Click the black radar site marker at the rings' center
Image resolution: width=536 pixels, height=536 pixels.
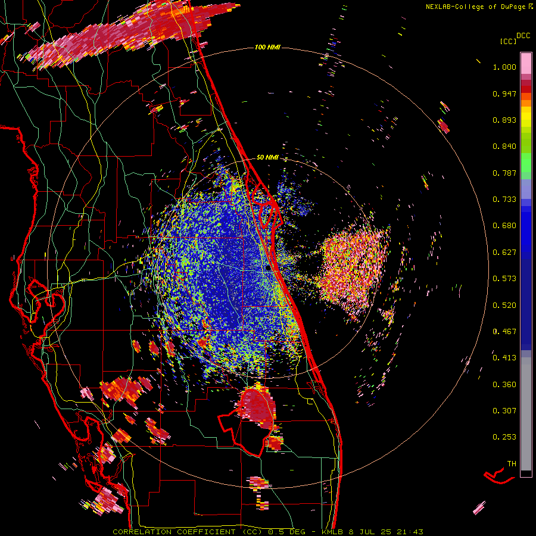coord(269,268)
